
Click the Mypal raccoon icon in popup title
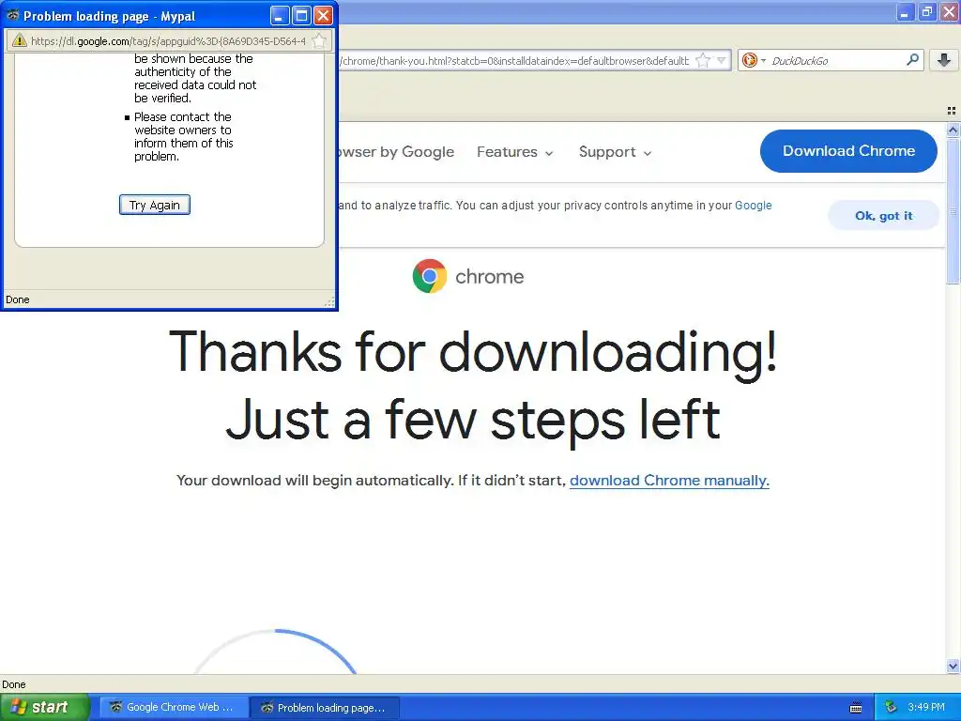pos(12,15)
